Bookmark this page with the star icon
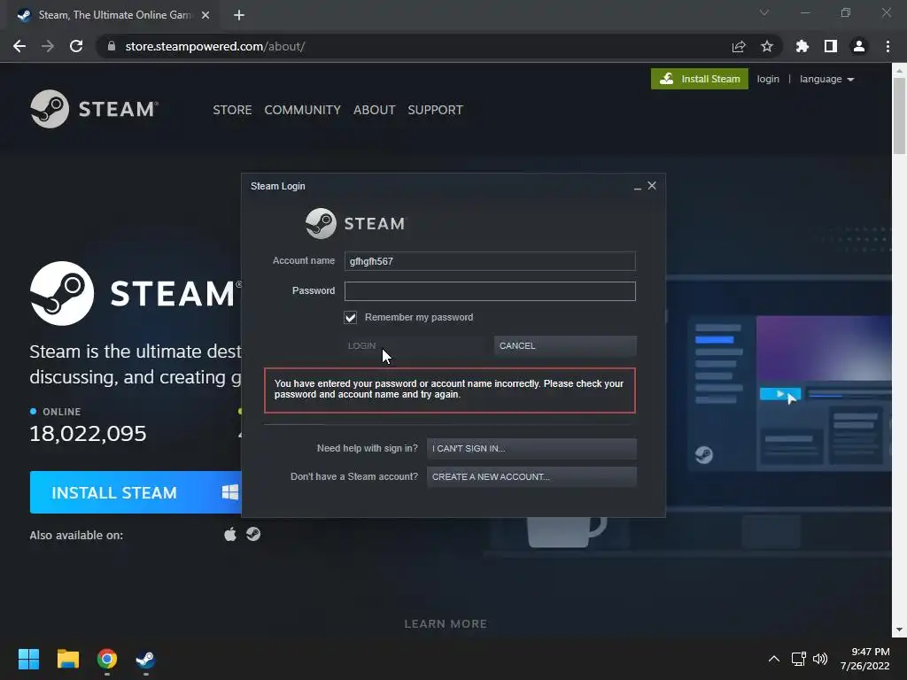 [x=767, y=46]
